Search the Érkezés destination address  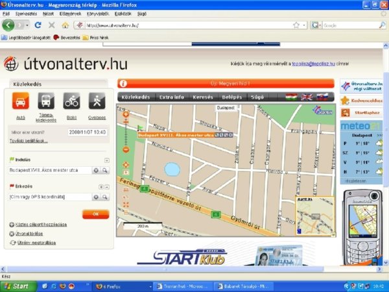(104, 196)
